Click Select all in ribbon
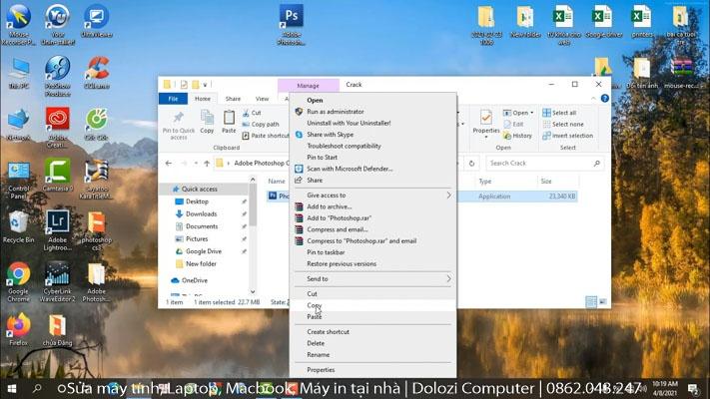 [563, 113]
